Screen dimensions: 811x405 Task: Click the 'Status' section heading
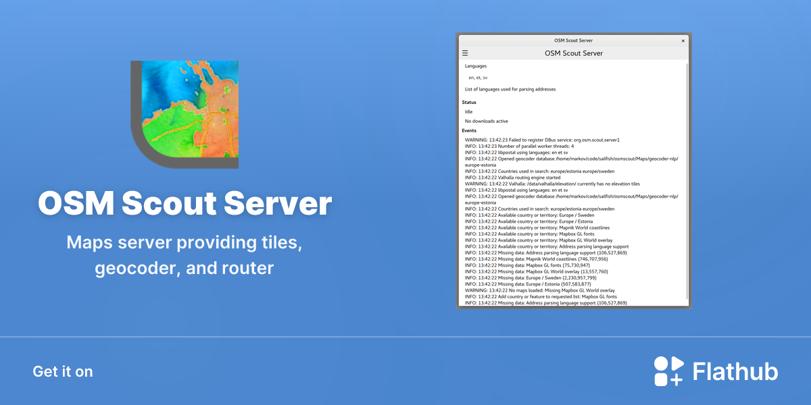[469, 103]
